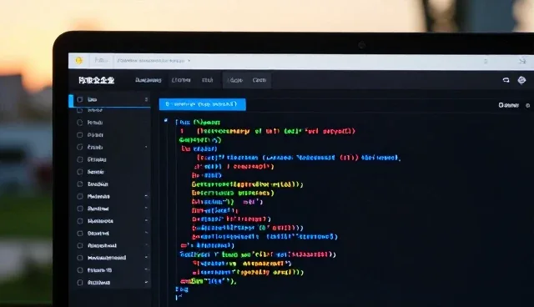The height and width of the screenshot is (307, 534).
Task: Click the white app logo in the dark header
Action: pos(97,80)
